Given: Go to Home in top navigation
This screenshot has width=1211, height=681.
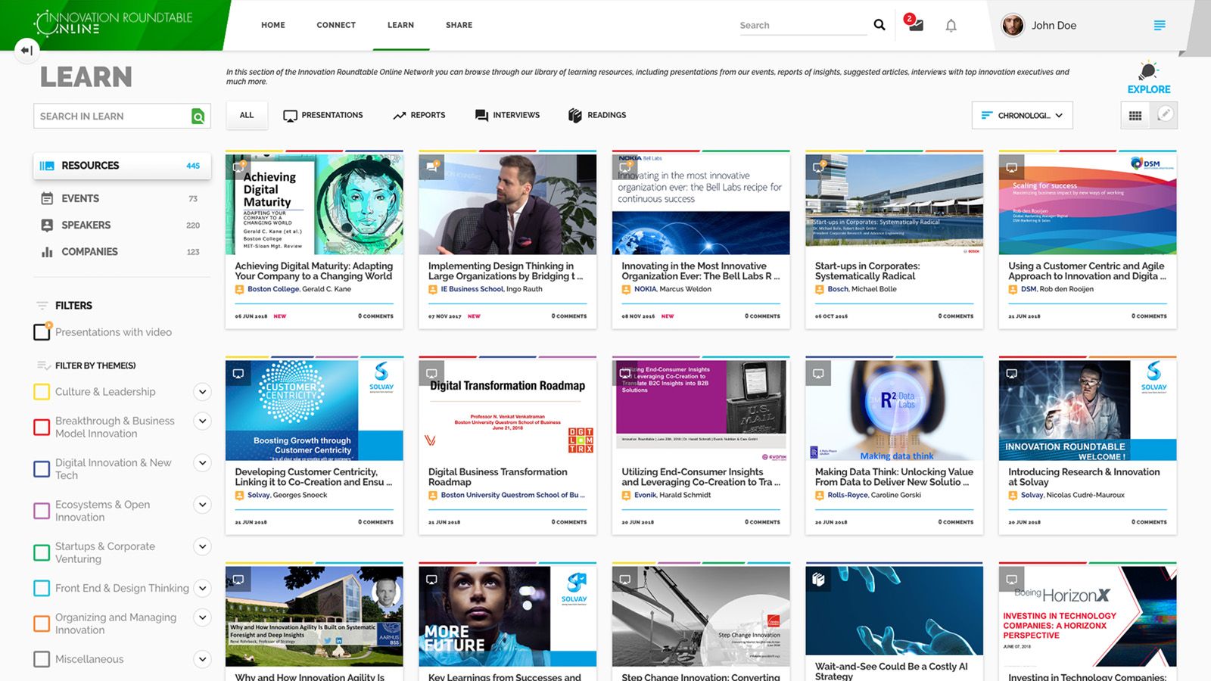Looking at the screenshot, I should 273,25.
